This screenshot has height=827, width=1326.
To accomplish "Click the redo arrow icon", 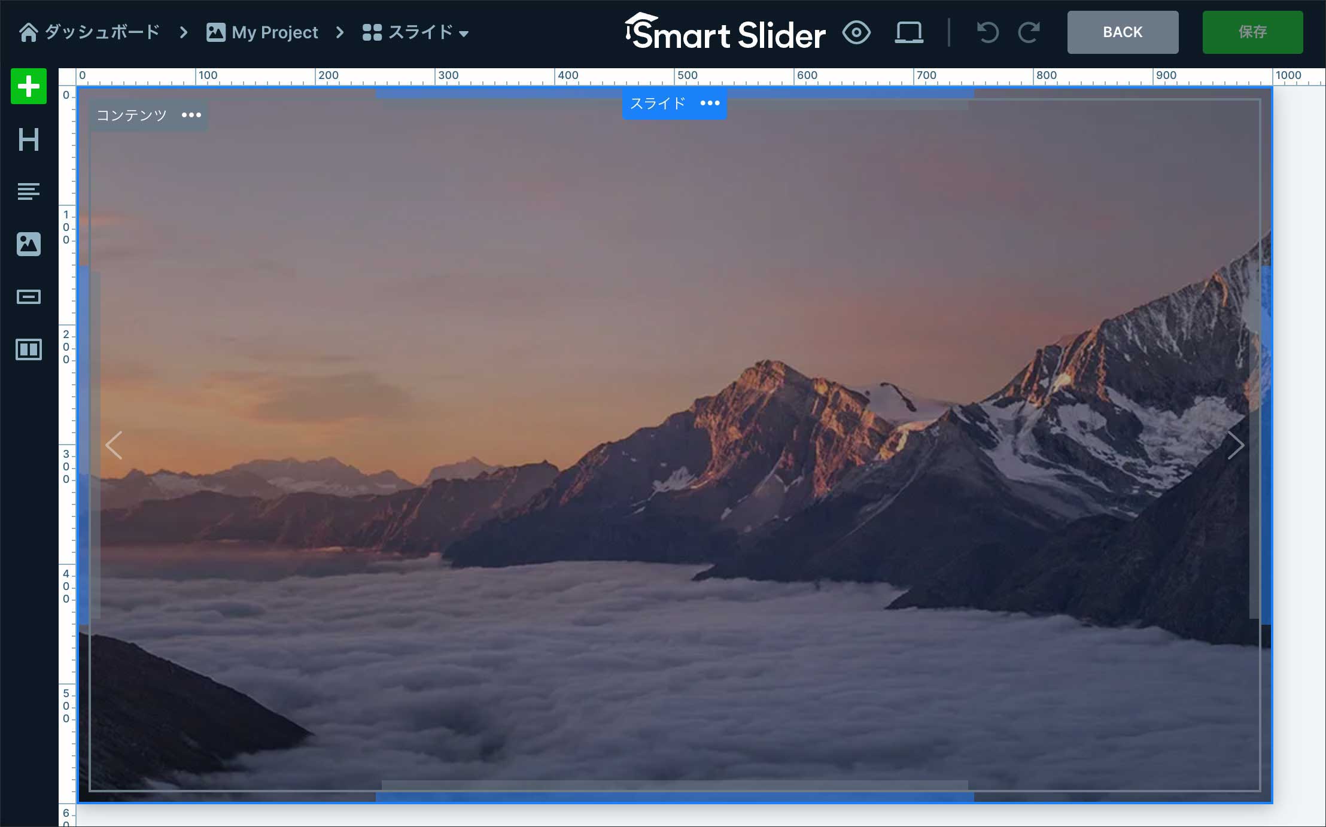I will pos(1029,32).
